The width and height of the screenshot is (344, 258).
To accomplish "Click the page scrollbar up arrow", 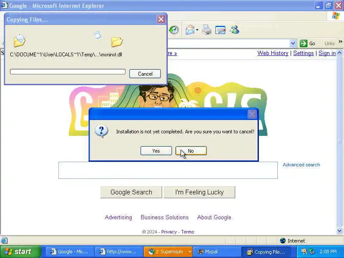I will [339, 53].
